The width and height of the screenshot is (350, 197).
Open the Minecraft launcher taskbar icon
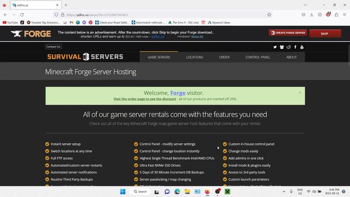tap(227, 192)
